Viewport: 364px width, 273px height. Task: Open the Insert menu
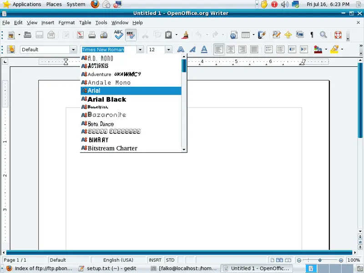48,22
